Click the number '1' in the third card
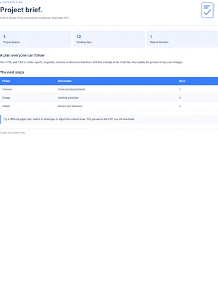Viewport: 218px width, 282px height. pos(151,37)
